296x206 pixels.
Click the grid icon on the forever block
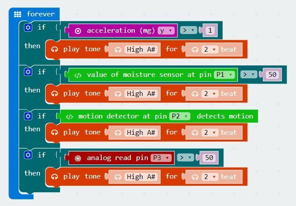(x=18, y=14)
